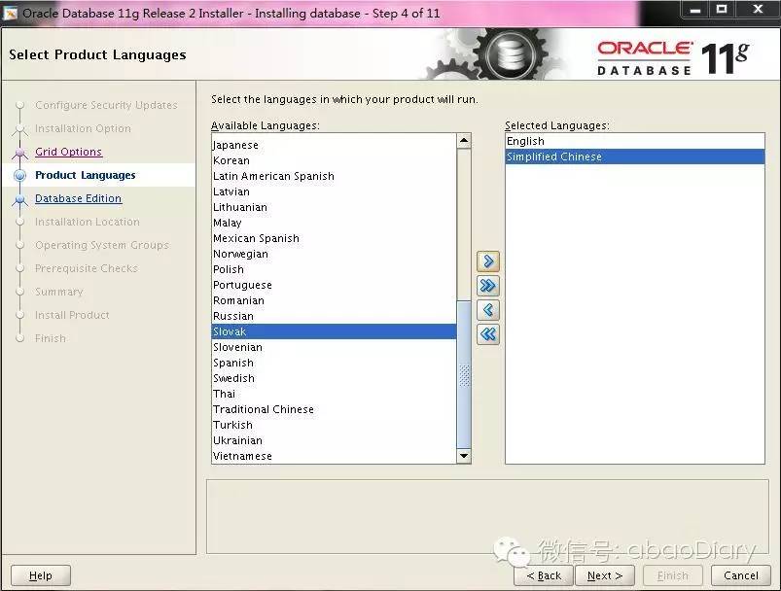781x591 pixels.
Task: Select Latin American Spanish in the list
Action: click(x=334, y=176)
